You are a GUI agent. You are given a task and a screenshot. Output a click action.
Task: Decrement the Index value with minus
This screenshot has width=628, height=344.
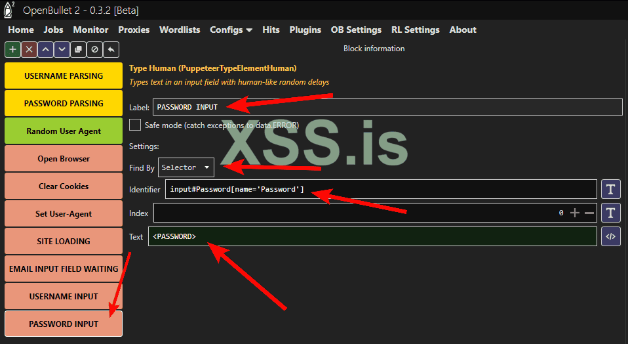pos(589,213)
